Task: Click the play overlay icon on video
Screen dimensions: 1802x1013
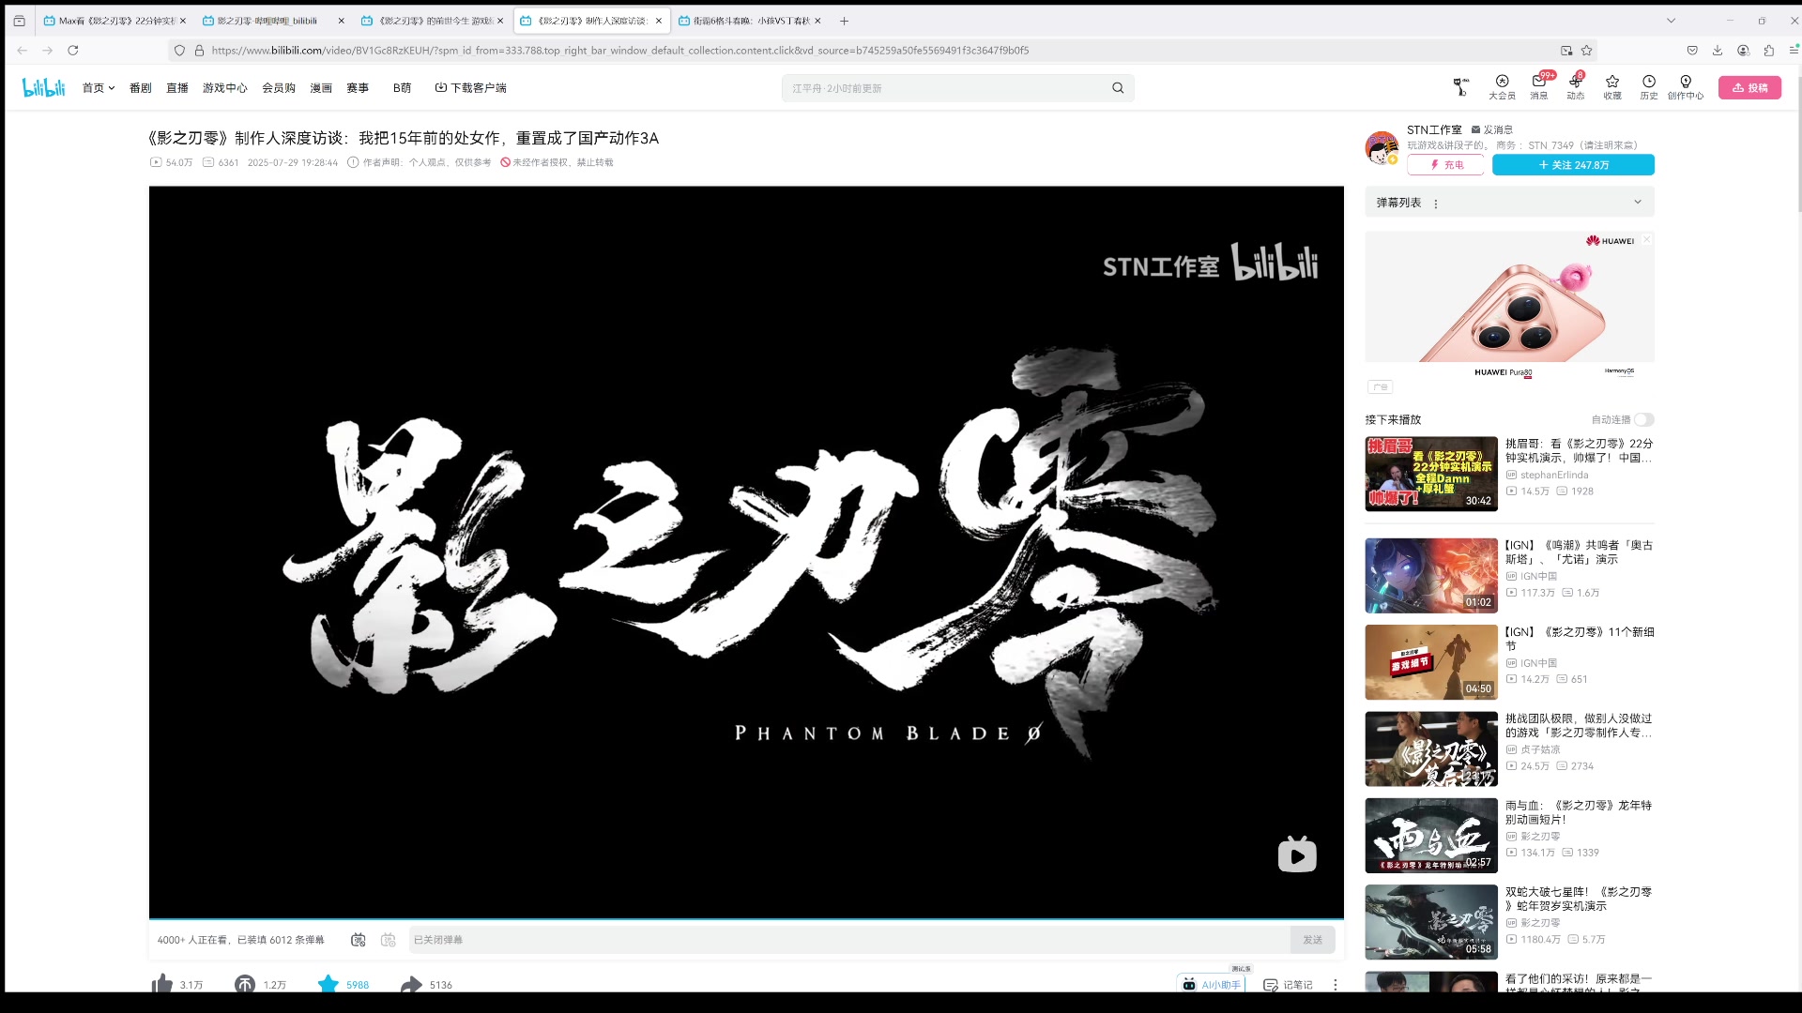Action: (x=1297, y=854)
